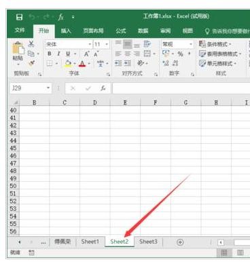This screenshot has height=266, width=250.
Task: Click the Orientation text angle icon
Action: tap(141, 63)
